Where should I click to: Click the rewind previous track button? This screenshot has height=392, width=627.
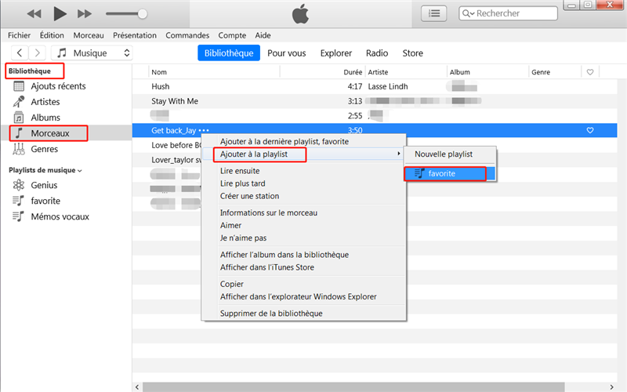point(34,14)
